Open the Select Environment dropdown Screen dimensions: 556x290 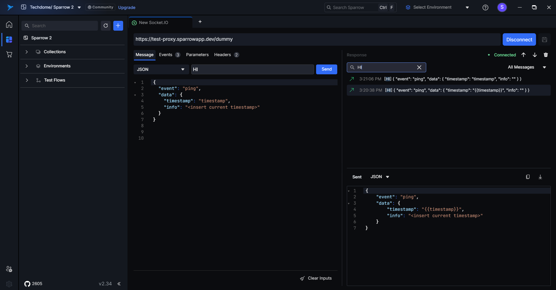click(437, 8)
